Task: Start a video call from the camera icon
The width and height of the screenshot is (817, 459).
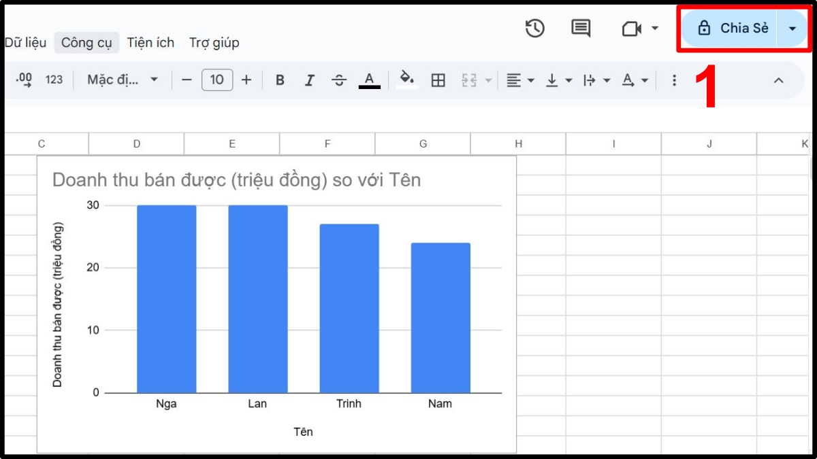Action: 632,28
